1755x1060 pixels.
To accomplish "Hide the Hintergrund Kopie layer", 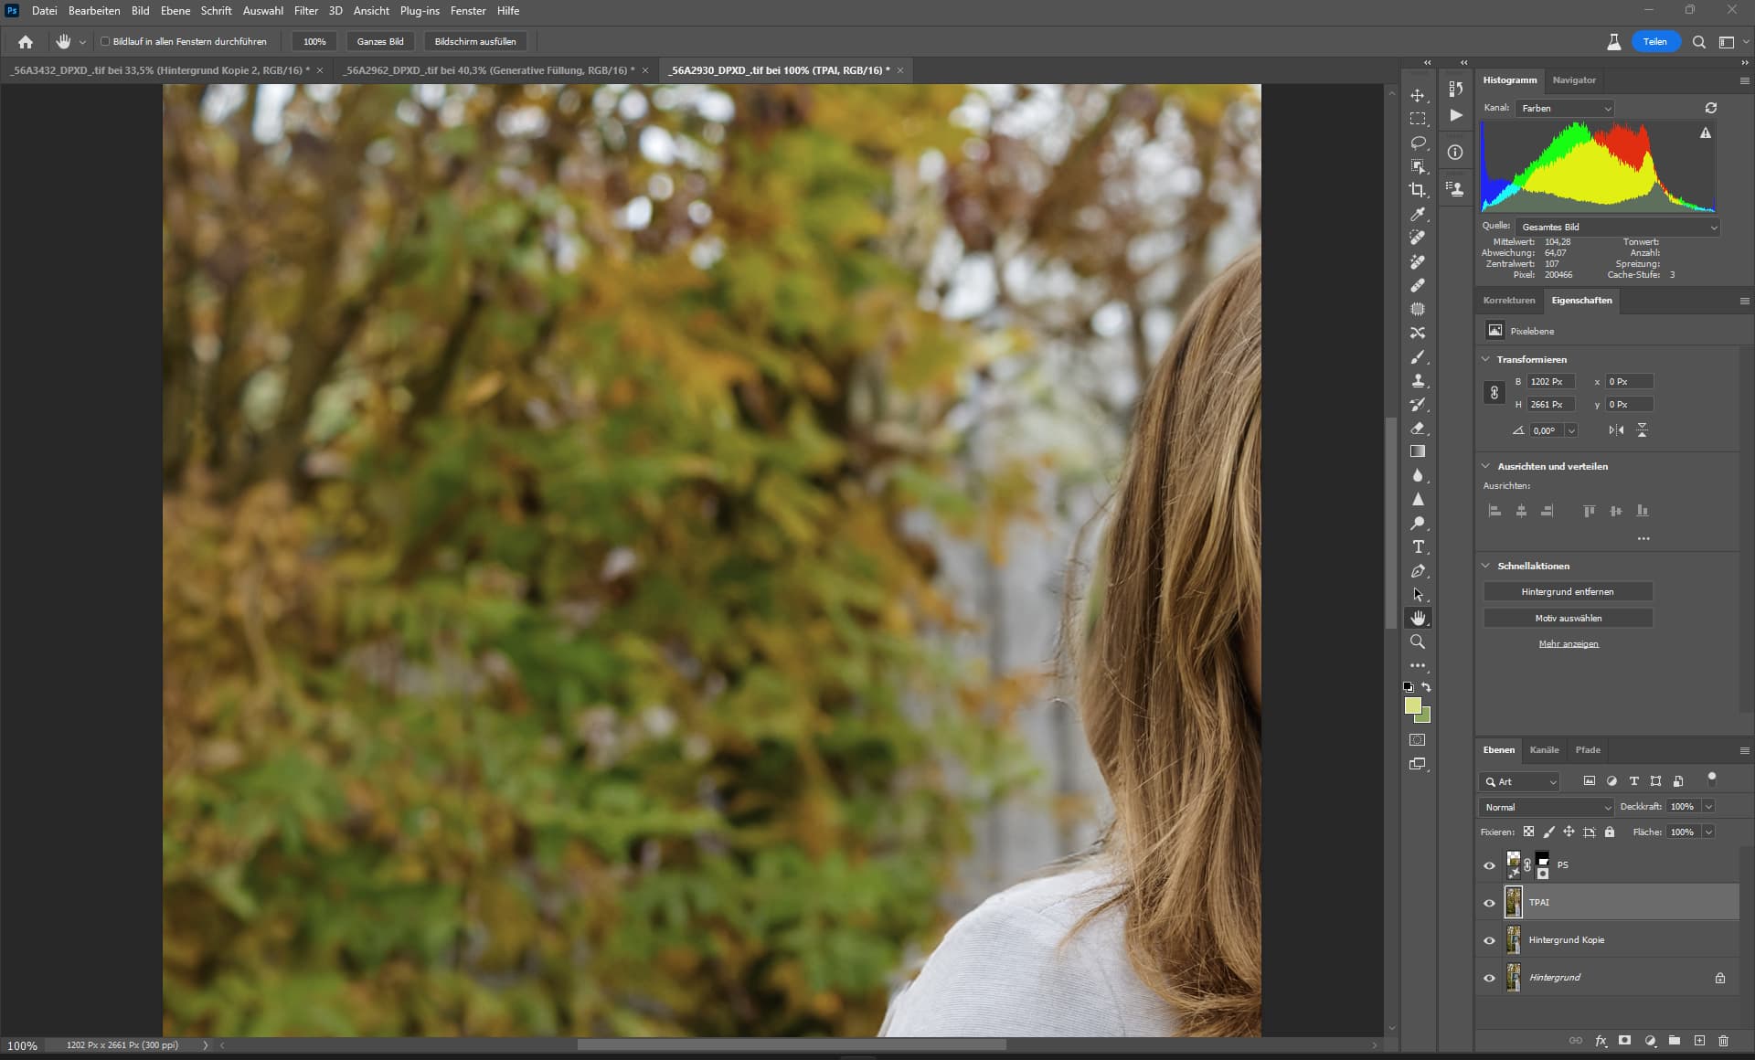I will coord(1489,940).
